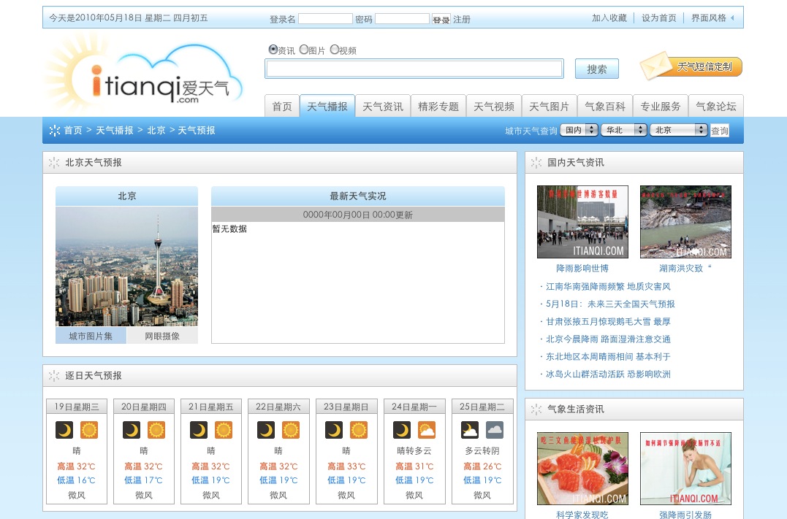Click the sun icon for the 19th forecast
This screenshot has height=519, width=787.
[x=89, y=430]
